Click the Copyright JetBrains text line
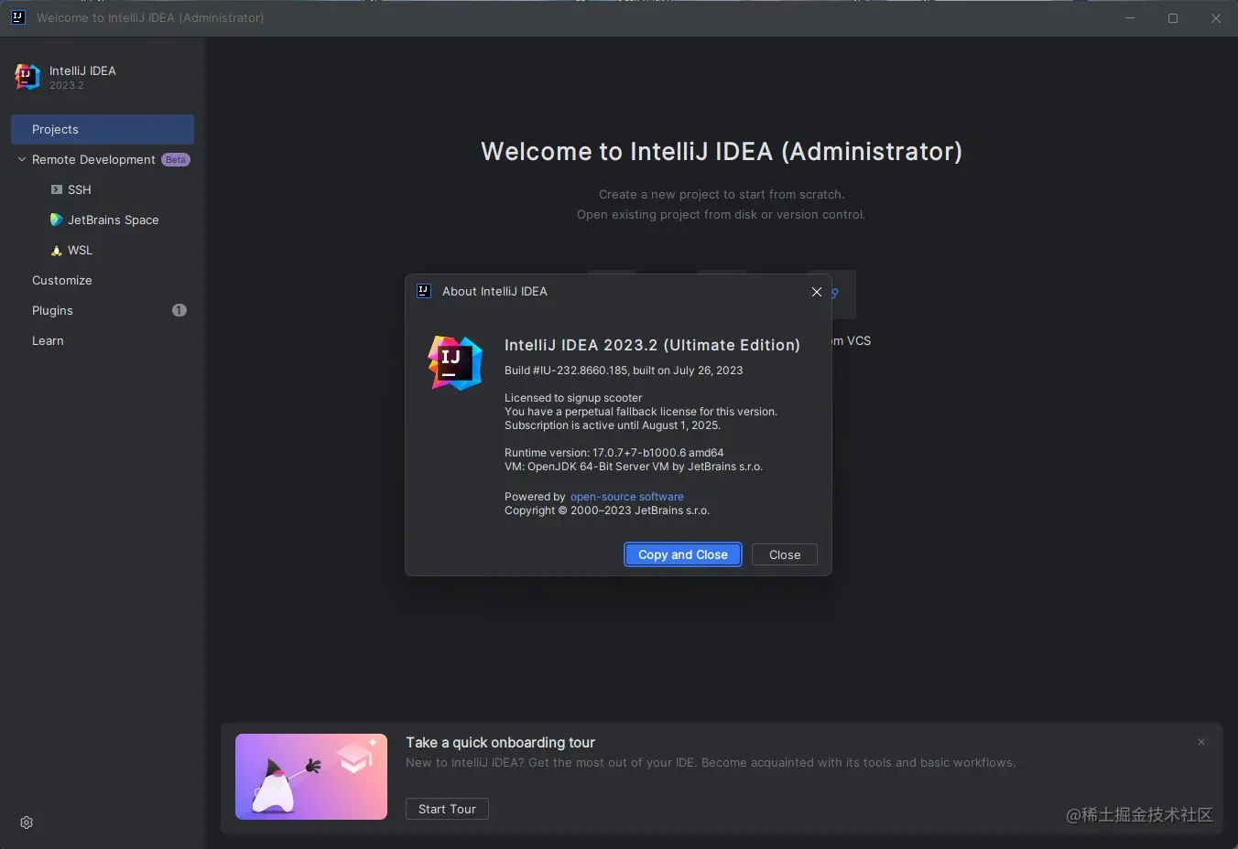 607,510
